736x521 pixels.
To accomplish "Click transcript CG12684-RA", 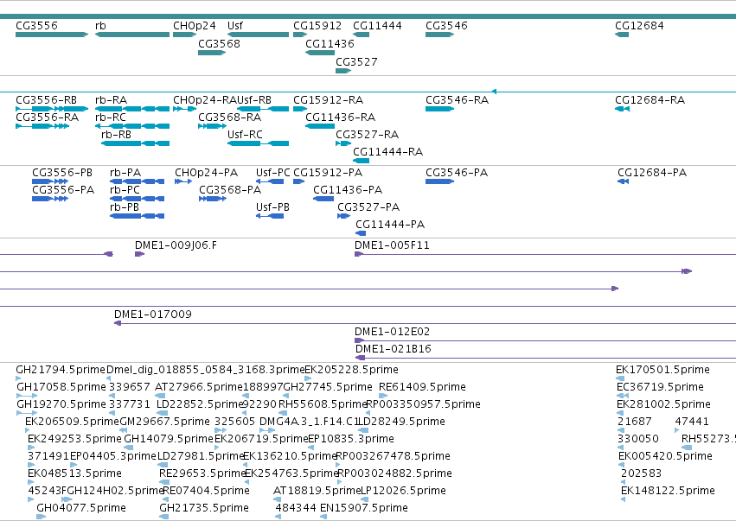I will pyautogui.click(x=623, y=109).
